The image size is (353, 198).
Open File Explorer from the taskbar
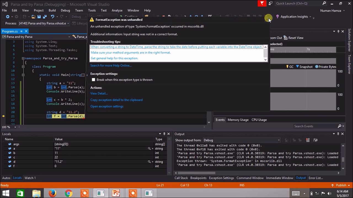click(x=36, y=193)
